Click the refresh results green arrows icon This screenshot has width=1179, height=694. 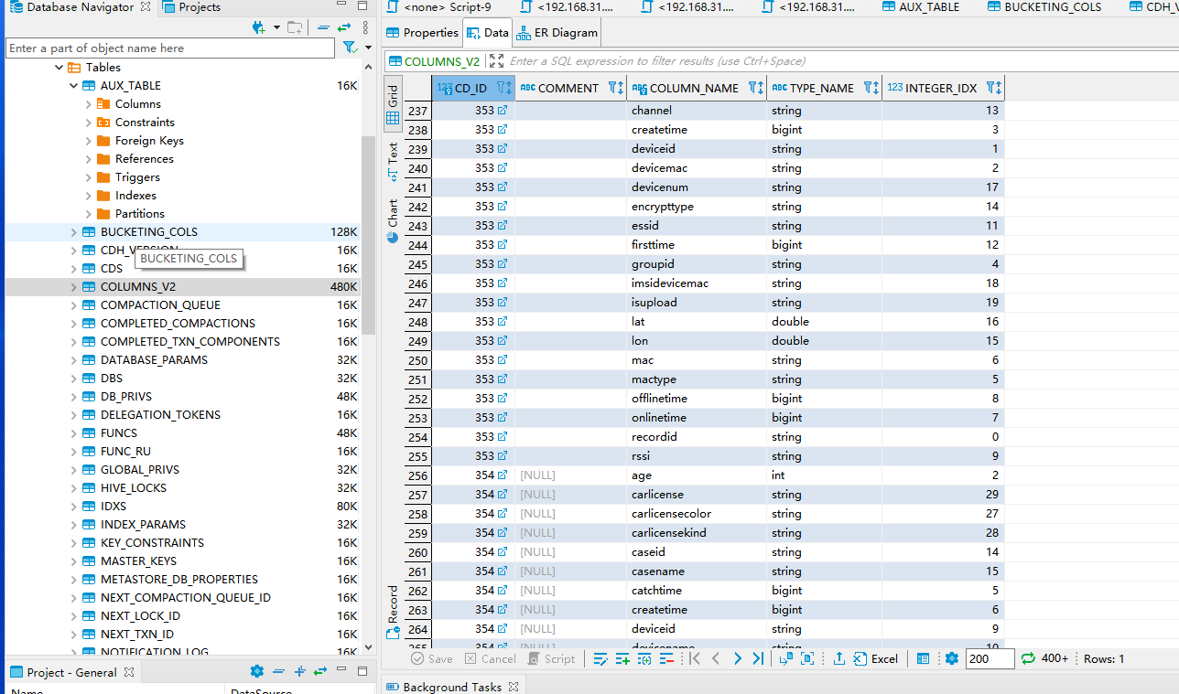click(x=1028, y=658)
